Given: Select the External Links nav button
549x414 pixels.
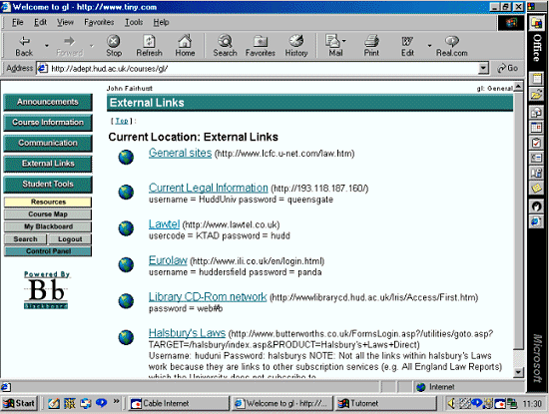Looking at the screenshot, I should coord(48,164).
